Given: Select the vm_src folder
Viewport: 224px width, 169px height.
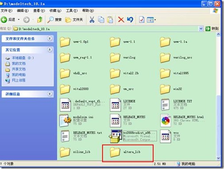Looking at the screenshot, I should pyautogui.click(x=122, y=89).
